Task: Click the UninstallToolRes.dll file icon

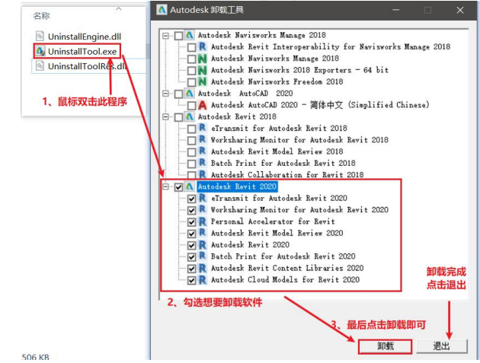Action: [x=40, y=65]
